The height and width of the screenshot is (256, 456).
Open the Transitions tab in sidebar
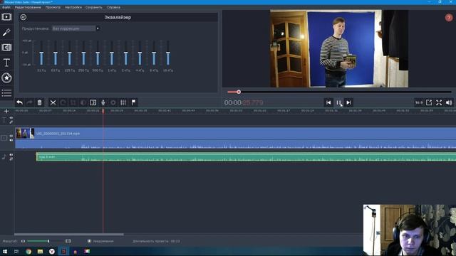point(6,48)
